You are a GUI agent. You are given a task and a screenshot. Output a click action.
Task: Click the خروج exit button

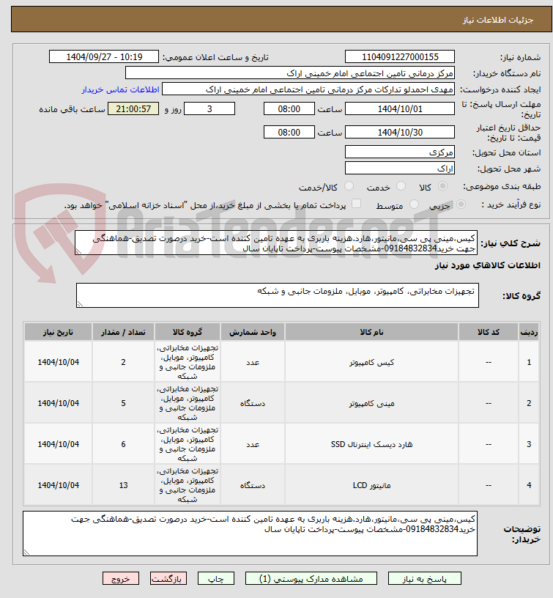120,578
